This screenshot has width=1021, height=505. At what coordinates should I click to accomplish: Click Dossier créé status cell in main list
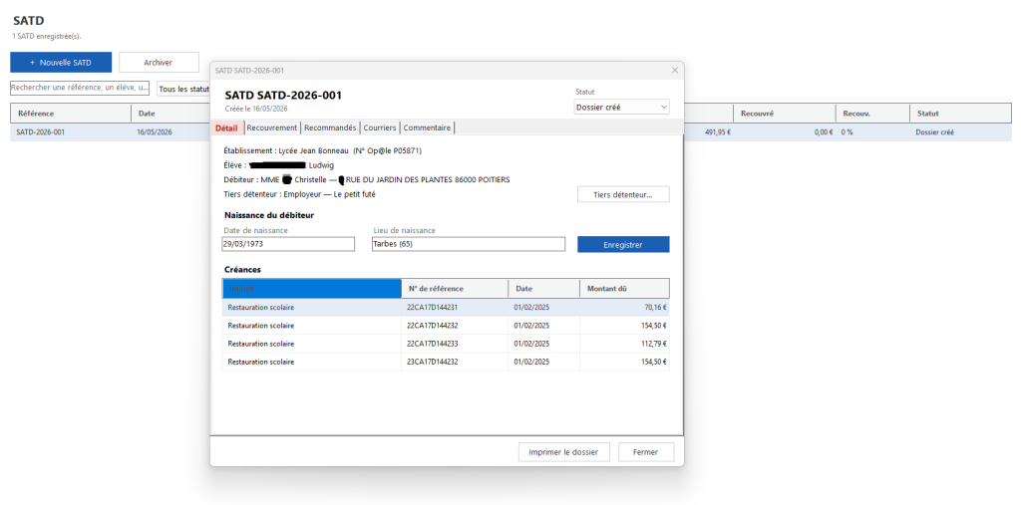point(960,132)
